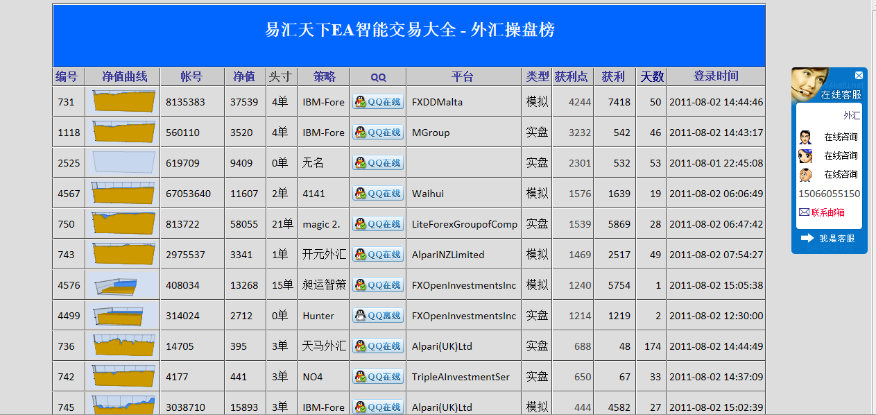
Task: Click platform name FXDDMalta
Action: (437, 102)
